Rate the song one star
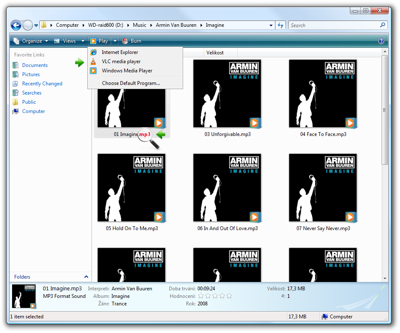 click(x=201, y=296)
